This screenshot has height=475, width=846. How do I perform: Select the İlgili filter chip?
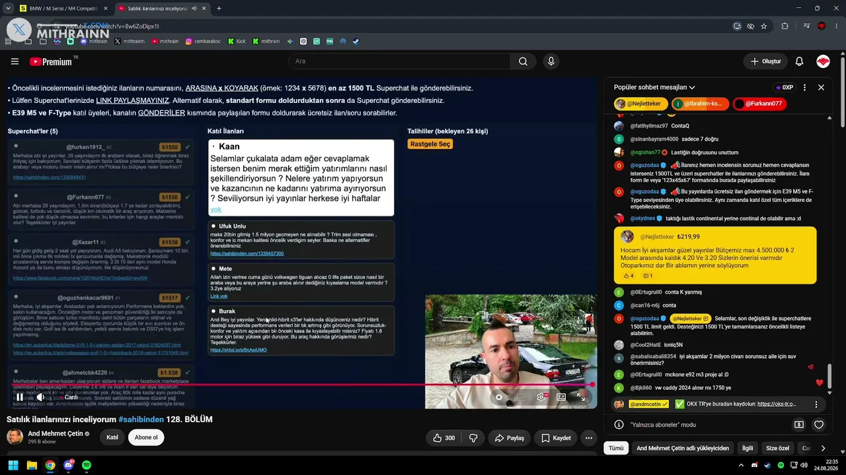(x=748, y=448)
